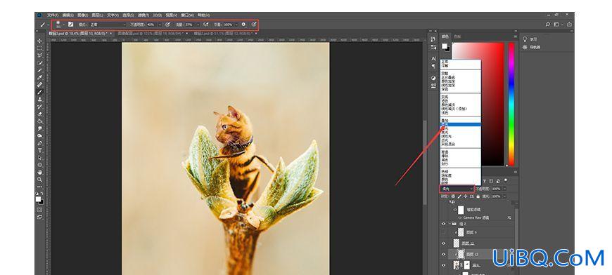The height and width of the screenshot is (275, 612).
Task: Select the Move tool
Action: (x=40, y=41)
